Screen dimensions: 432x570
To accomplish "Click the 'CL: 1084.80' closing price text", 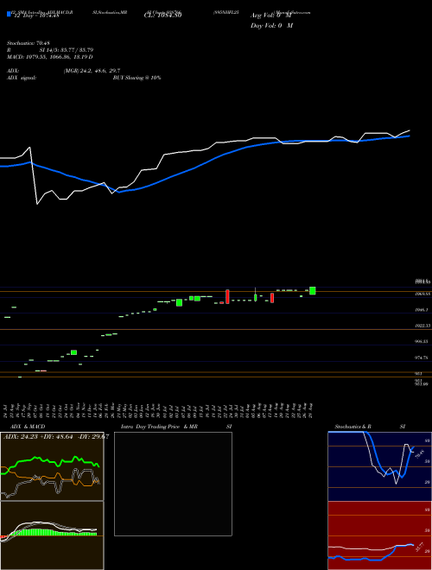I will (x=163, y=16).
